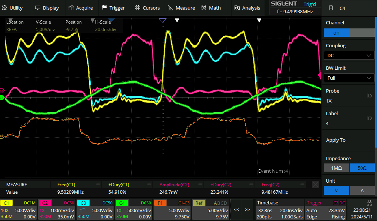This screenshot has width=377, height=221.
Task: Open the Utility settings menu
Action: pos(16,8)
